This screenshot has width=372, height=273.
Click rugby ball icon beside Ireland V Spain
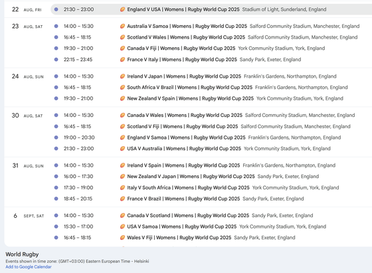click(x=122, y=165)
